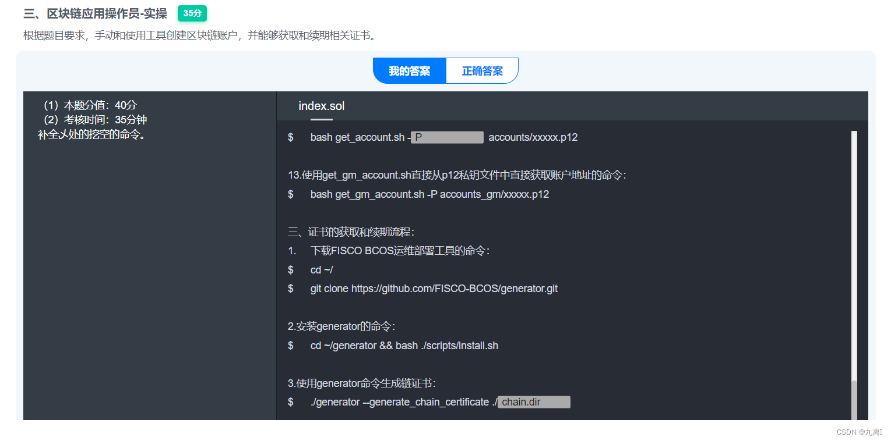
Task: Switch to 正确答案 tab
Action: click(483, 71)
